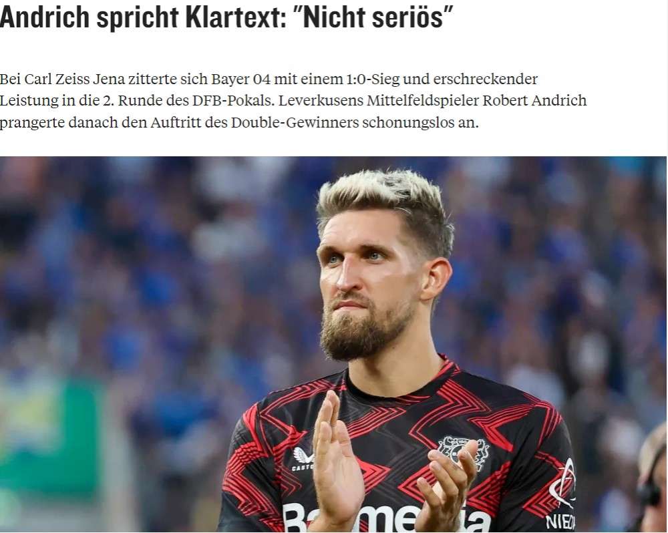The width and height of the screenshot is (668, 533).
Task: Click the name 'Robert Andrich' in the paragraph
Action: pos(534,101)
